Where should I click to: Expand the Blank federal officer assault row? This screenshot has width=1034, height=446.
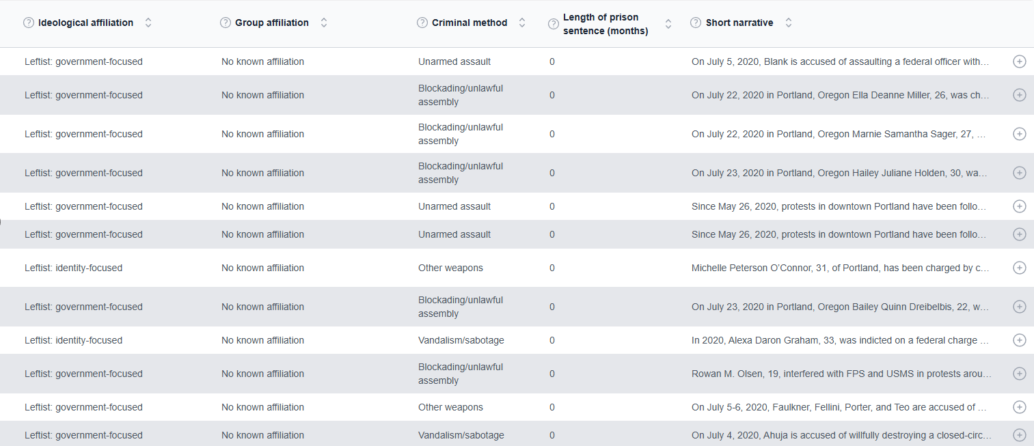1019,61
